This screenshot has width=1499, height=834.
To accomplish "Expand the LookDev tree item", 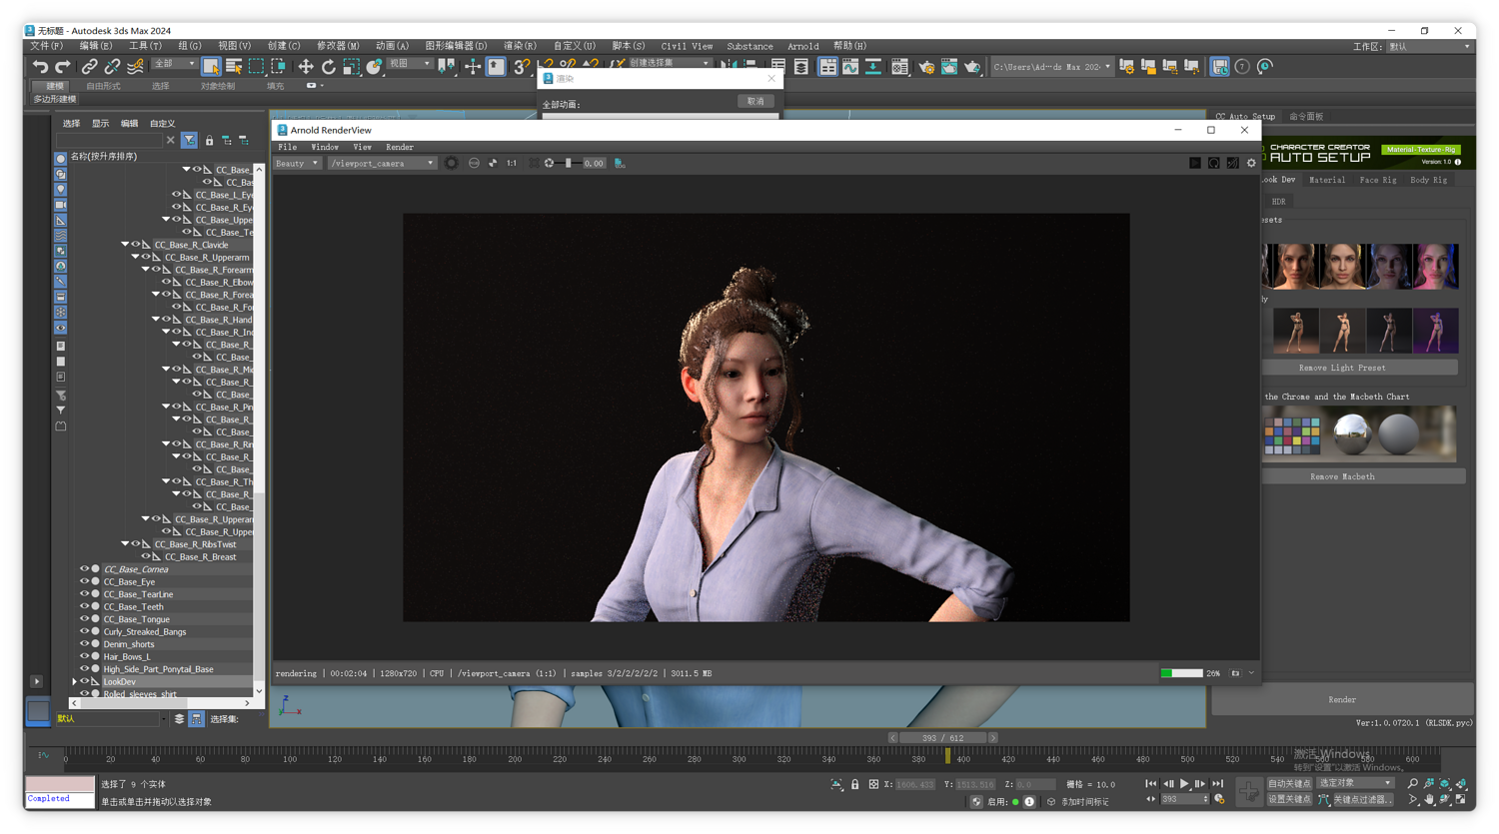I will (74, 682).
